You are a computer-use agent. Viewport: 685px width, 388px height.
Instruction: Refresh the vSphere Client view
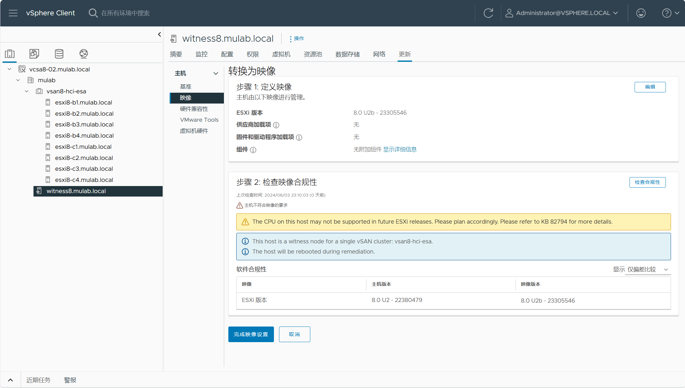(488, 13)
